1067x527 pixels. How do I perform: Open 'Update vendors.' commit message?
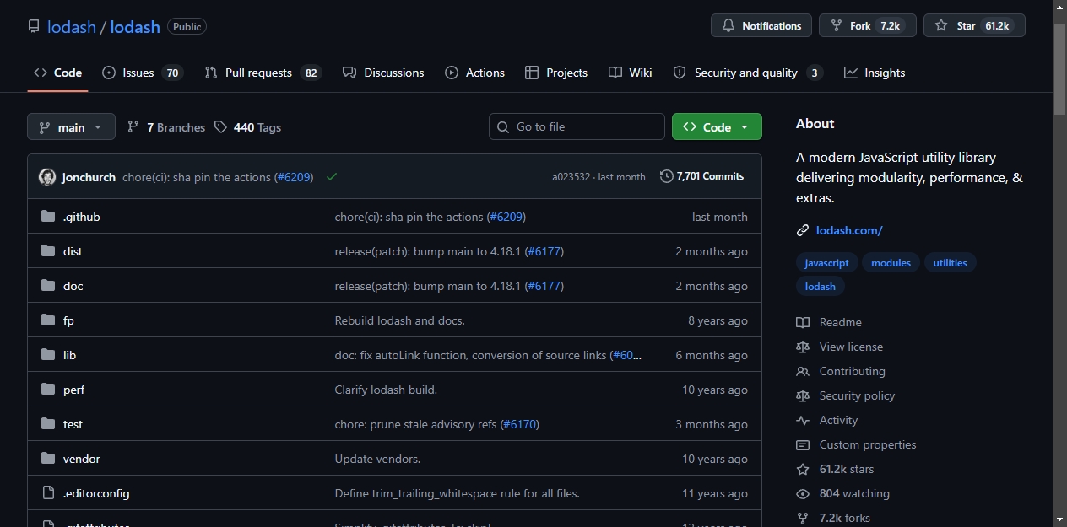[377, 459]
